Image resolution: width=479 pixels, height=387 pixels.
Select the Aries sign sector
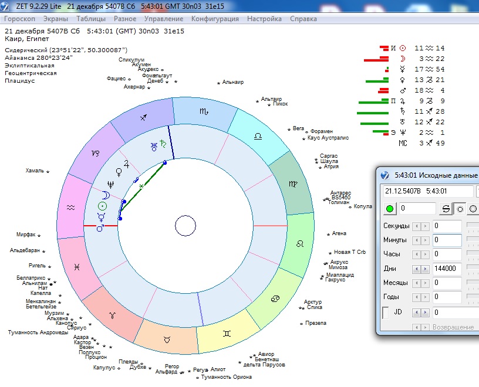point(113,315)
